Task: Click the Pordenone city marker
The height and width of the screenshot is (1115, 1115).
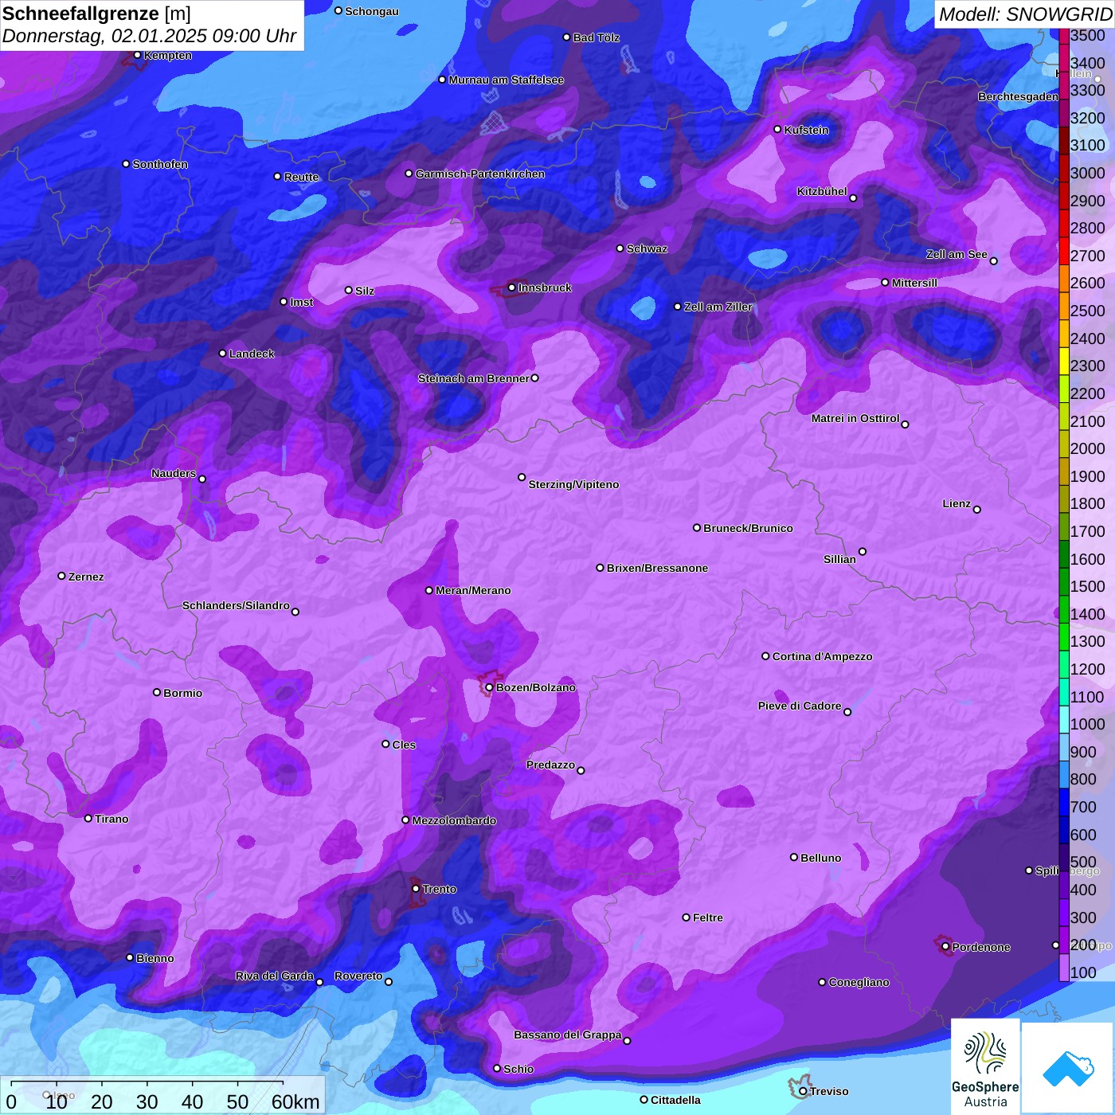Action: pos(945,947)
